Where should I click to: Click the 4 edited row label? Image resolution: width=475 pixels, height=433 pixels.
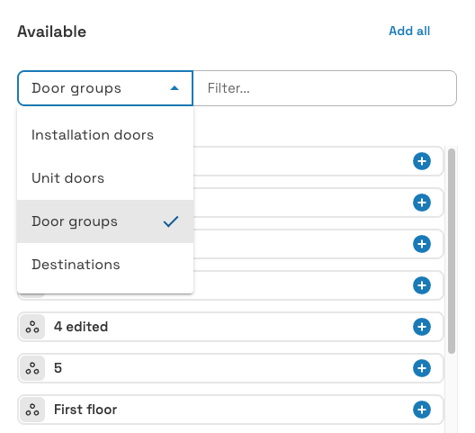point(81,327)
